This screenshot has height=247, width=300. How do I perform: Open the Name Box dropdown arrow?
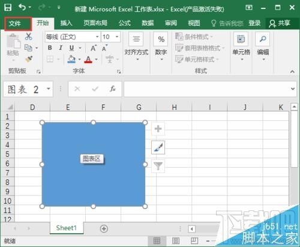tap(49, 89)
